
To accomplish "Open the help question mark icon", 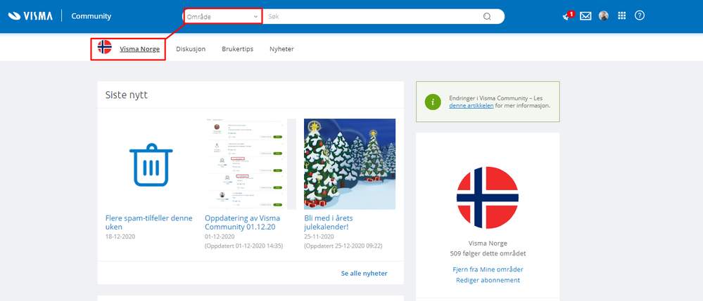I will 640,15.
